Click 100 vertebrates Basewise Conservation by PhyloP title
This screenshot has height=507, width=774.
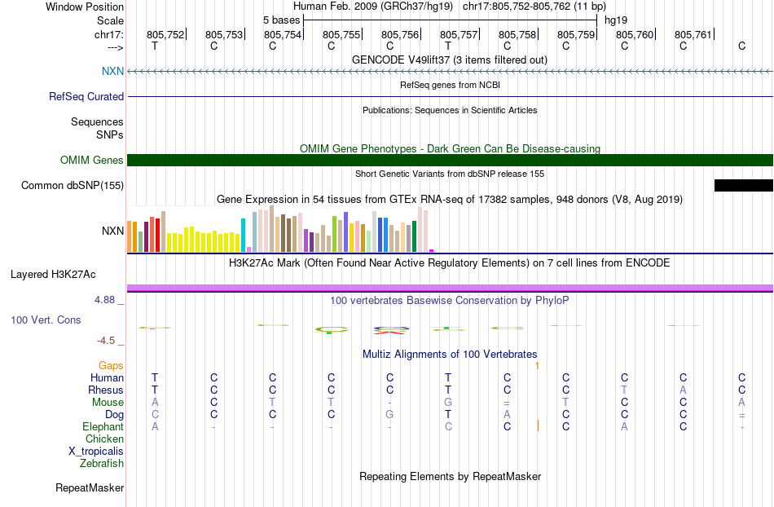click(450, 300)
